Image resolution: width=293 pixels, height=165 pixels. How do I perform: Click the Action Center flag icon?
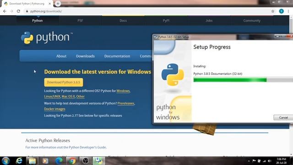[x=254, y=161]
